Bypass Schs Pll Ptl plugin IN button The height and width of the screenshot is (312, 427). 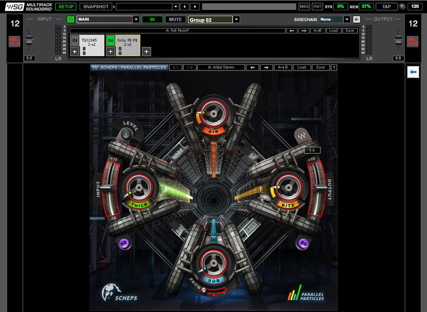click(x=111, y=41)
